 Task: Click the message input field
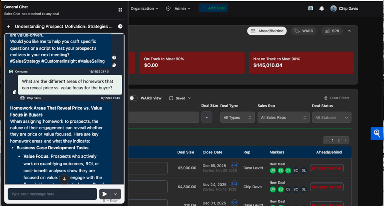52,194
